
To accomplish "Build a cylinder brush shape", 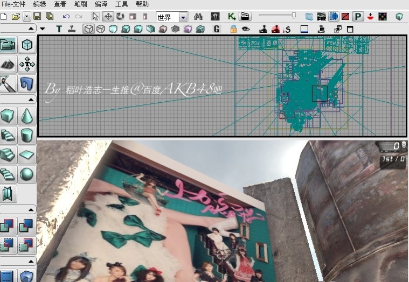I will coord(27,135).
